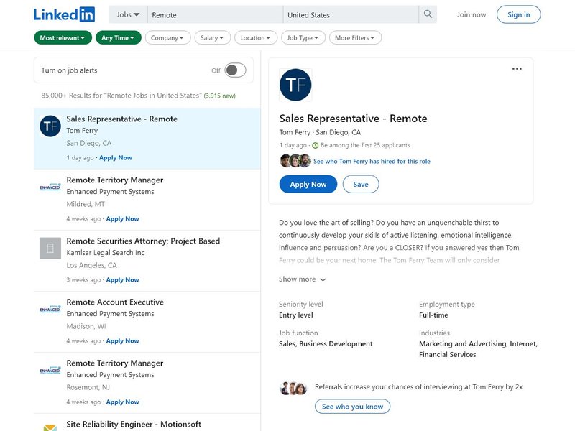Screen dimensions: 575x431
Task: Click 'Be among the first 25 applicants' text
Action: (365, 145)
